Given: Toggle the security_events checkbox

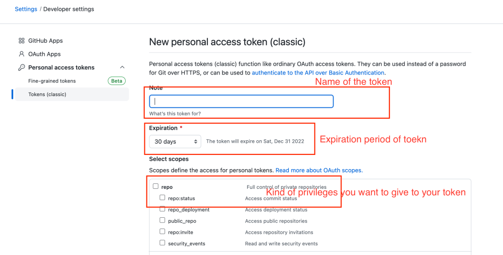Looking at the screenshot, I should 163,243.
